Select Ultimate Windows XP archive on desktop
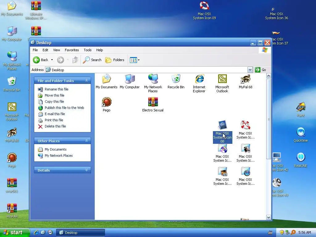Viewport: 316px width, 237px height. 36,10
